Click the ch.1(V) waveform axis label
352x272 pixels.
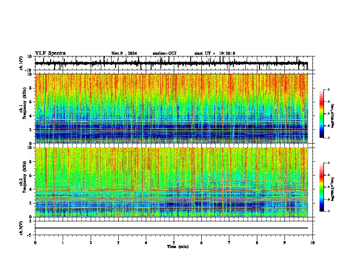tap(21, 63)
